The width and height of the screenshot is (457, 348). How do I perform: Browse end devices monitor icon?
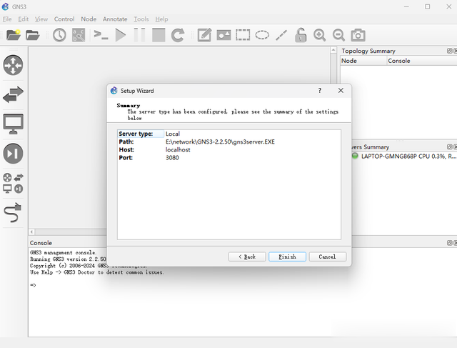coord(13,124)
